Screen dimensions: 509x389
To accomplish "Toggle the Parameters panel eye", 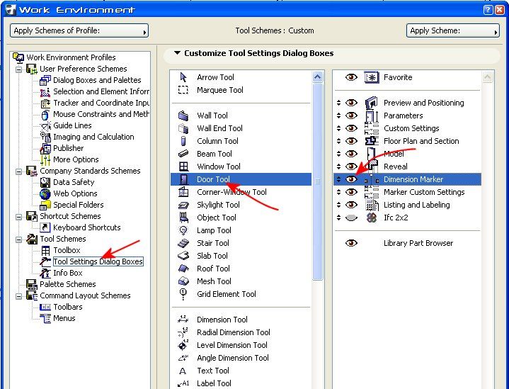I will click(351, 115).
